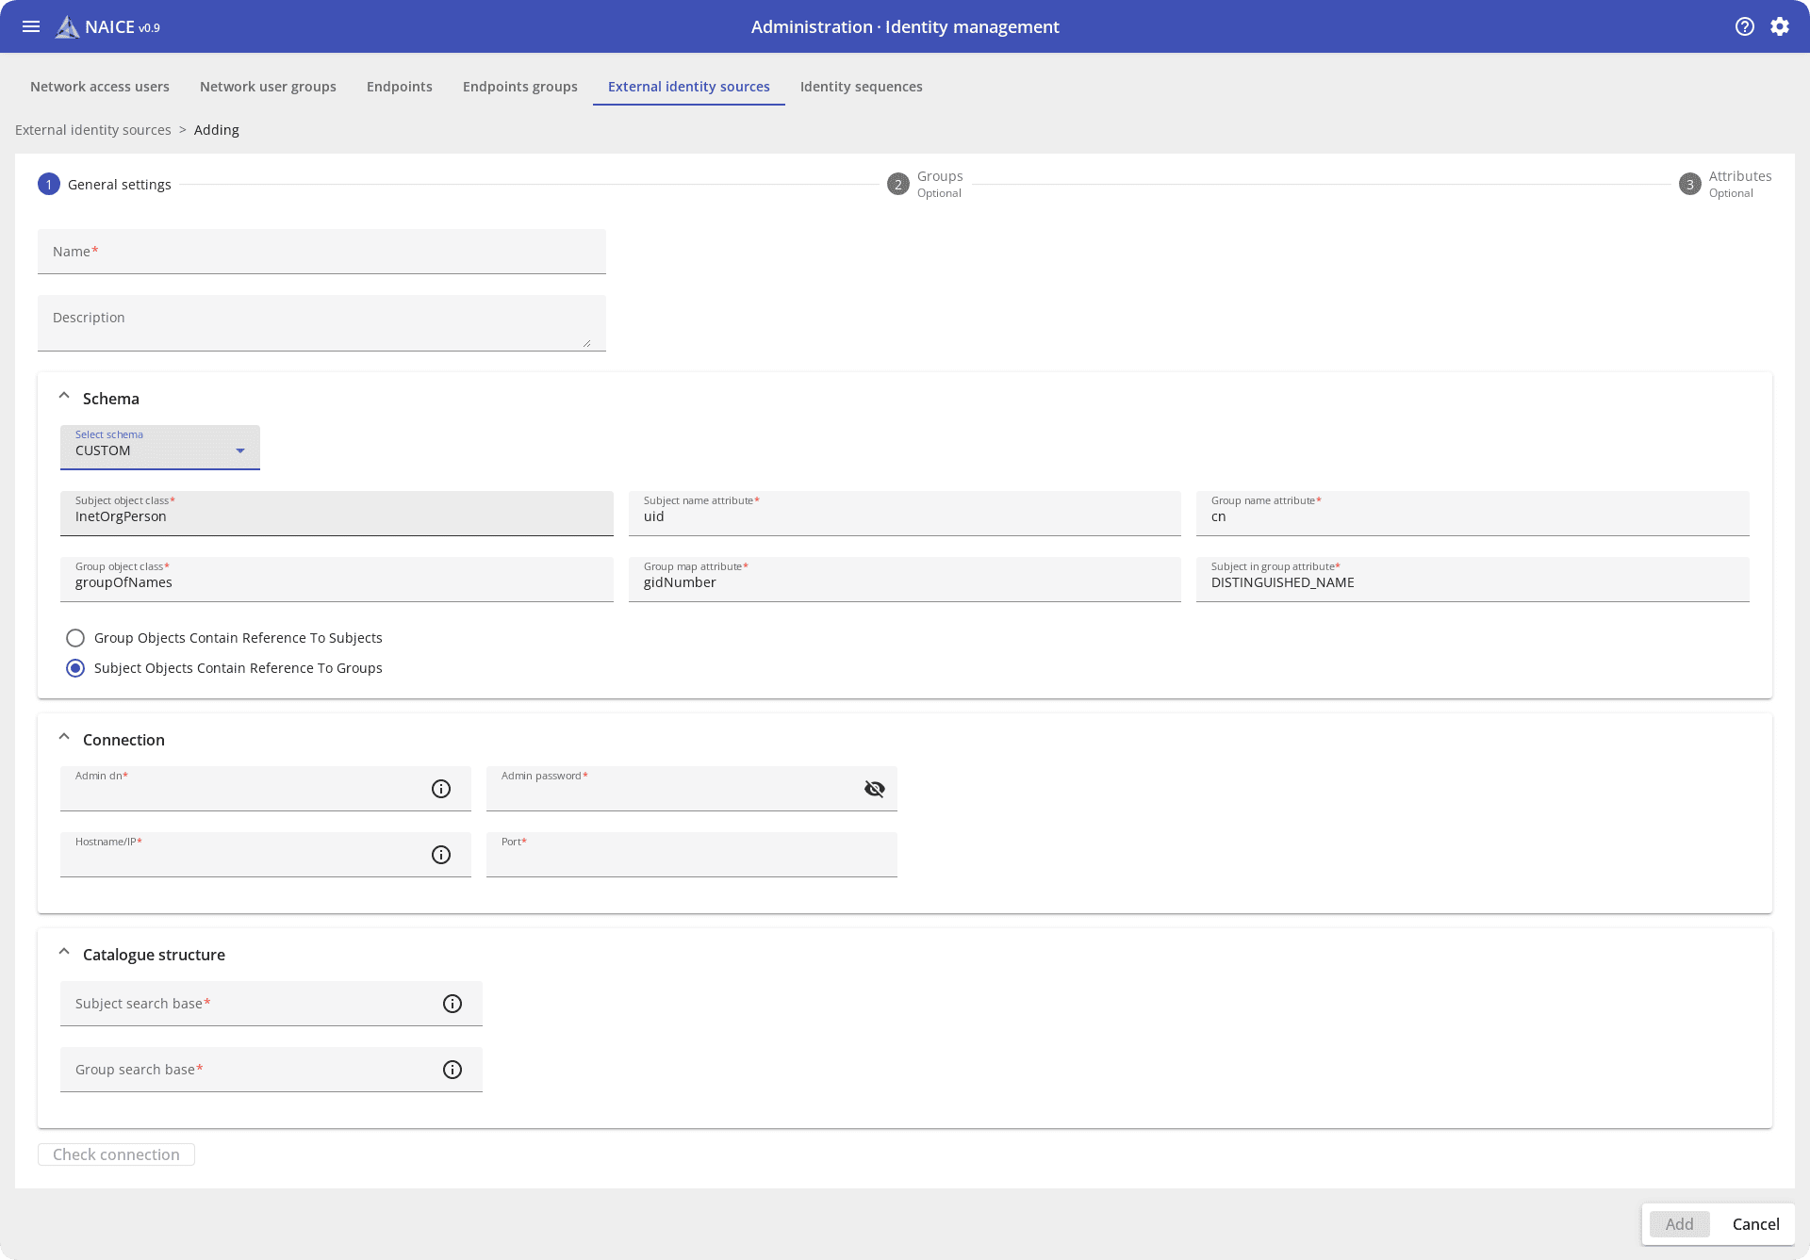
Task: Select Group Objects Contain Reference To Subjects
Action: point(75,638)
